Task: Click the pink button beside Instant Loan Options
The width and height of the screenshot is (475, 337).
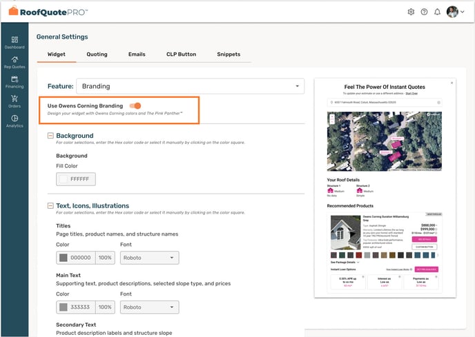Action: [426, 269]
